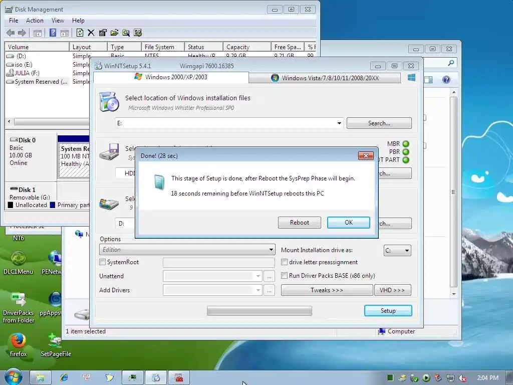Click the browse ellipsis button next to Add Drivers

coord(269,290)
